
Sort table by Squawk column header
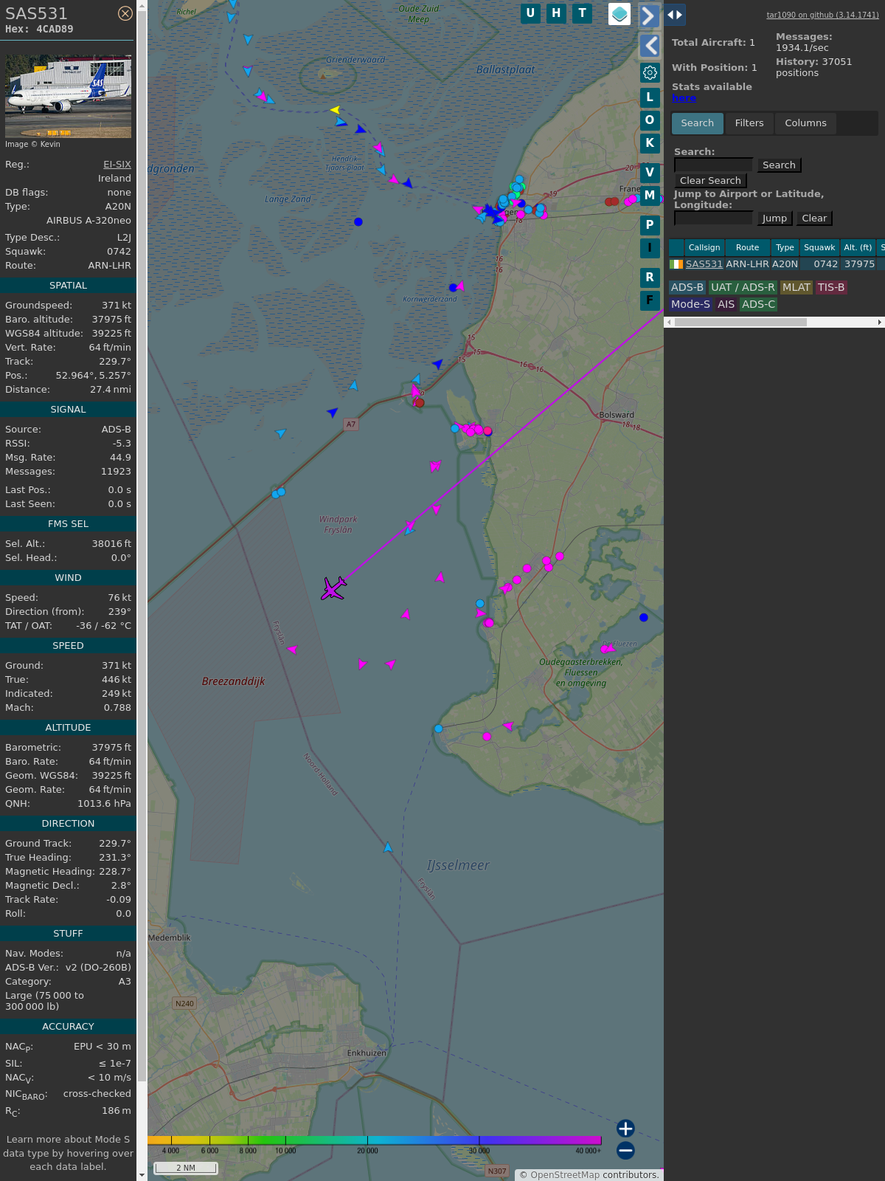click(819, 248)
